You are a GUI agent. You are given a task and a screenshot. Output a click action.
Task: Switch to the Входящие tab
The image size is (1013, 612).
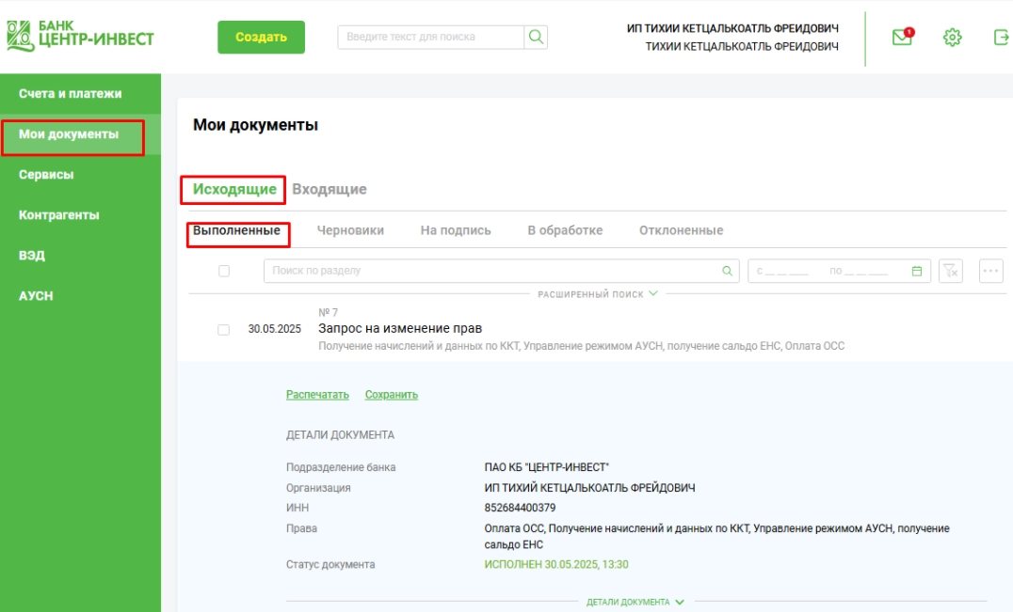point(329,189)
